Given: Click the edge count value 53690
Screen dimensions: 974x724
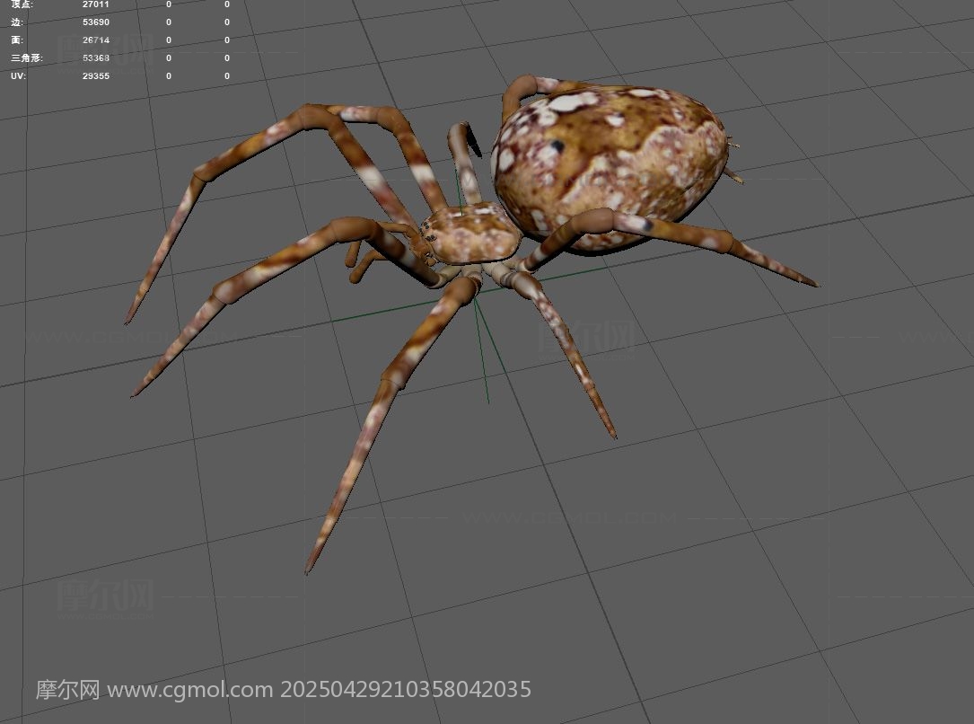Looking at the screenshot, I should pyautogui.click(x=96, y=22).
